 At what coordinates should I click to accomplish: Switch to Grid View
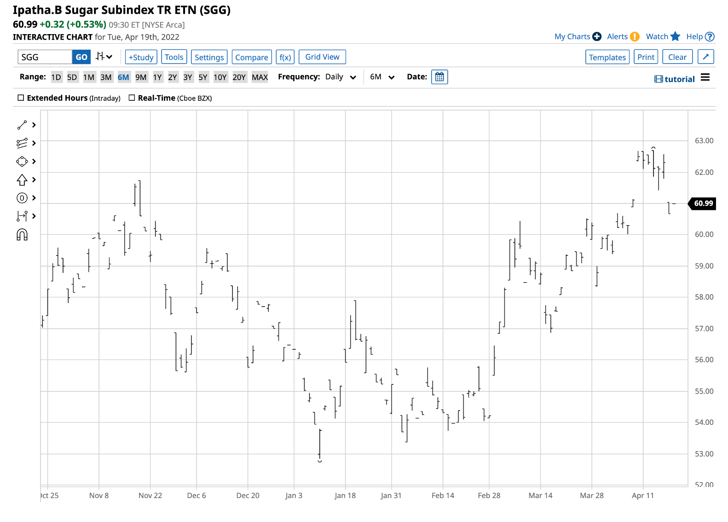(x=322, y=57)
